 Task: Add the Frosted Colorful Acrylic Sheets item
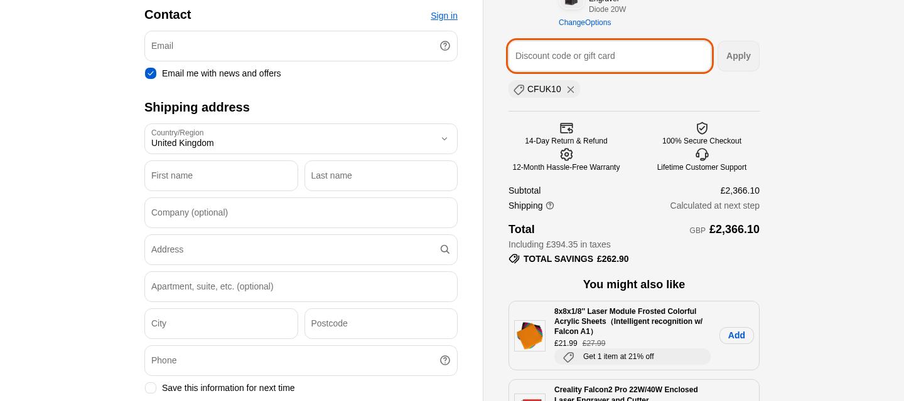coord(736,335)
